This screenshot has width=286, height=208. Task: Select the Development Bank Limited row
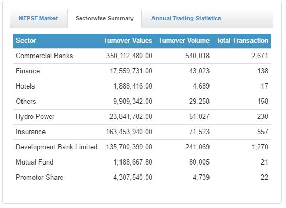point(142,147)
